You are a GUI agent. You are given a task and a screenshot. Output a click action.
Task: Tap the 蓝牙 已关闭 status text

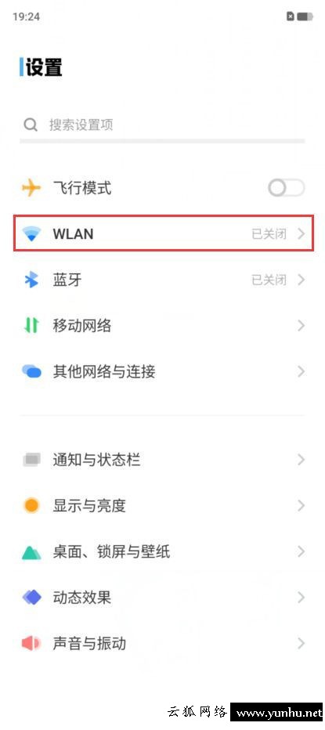pos(269,280)
